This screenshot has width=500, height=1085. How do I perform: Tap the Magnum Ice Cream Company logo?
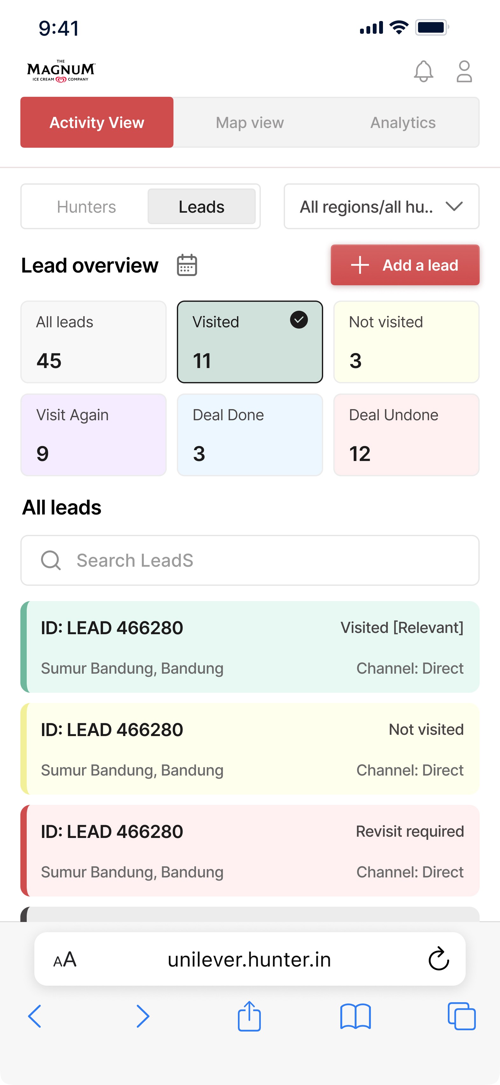[61, 71]
